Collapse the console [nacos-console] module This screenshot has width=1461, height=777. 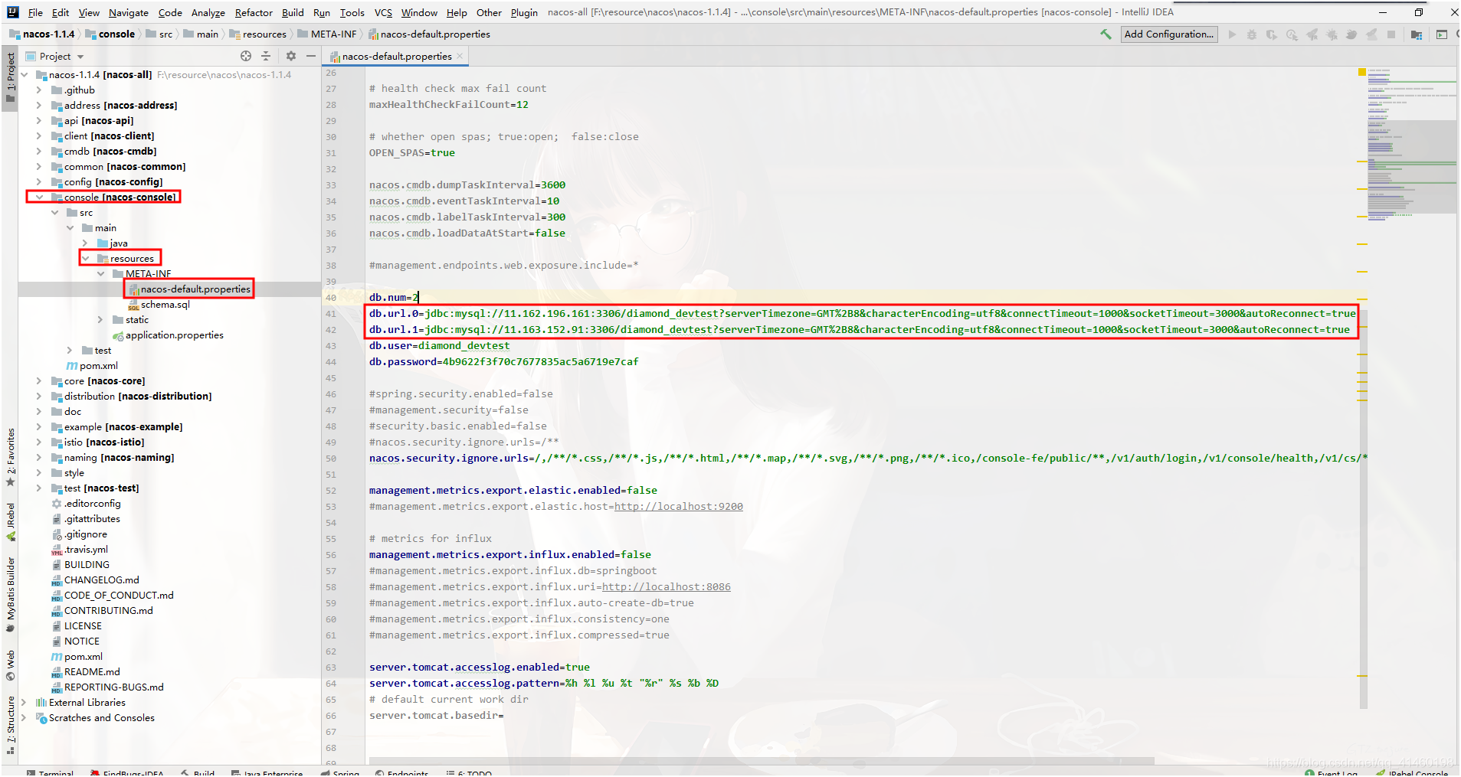tap(39, 197)
